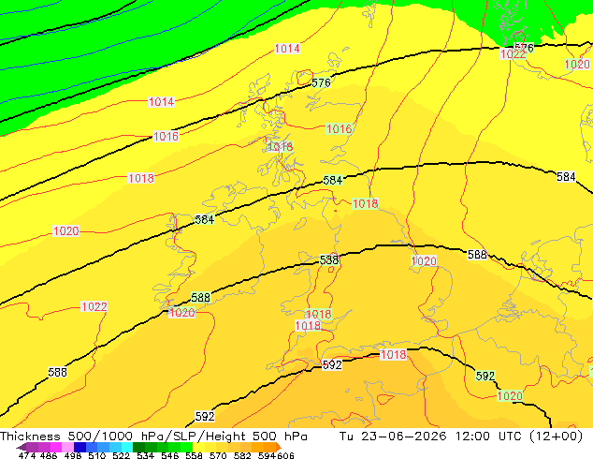
Task: Click the 588 label beside the 1020 off southwest Ireland
Action: click(200, 298)
